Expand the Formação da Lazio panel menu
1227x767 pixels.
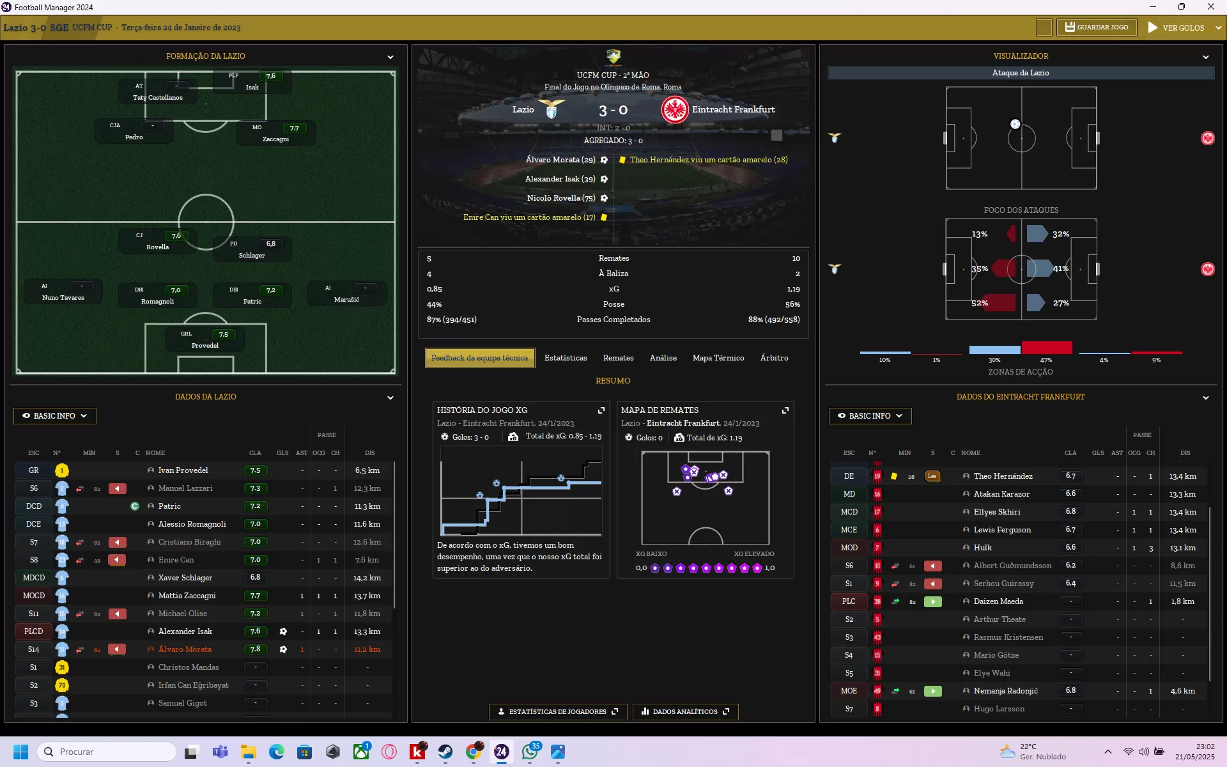pyautogui.click(x=390, y=57)
